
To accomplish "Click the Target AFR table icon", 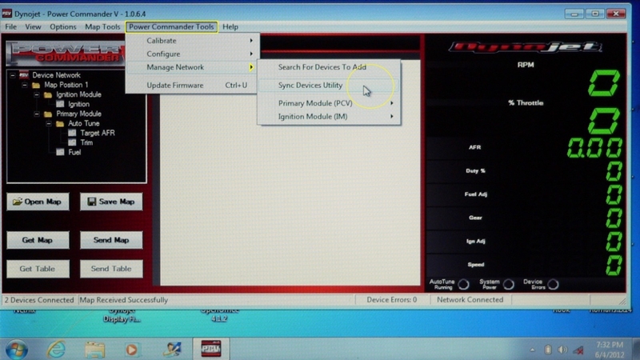I will point(73,134).
